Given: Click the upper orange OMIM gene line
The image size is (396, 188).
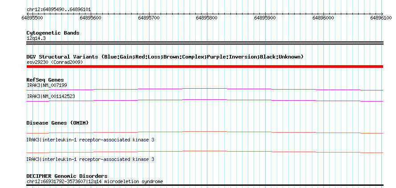Looking at the screenshot, I should 205,132.
